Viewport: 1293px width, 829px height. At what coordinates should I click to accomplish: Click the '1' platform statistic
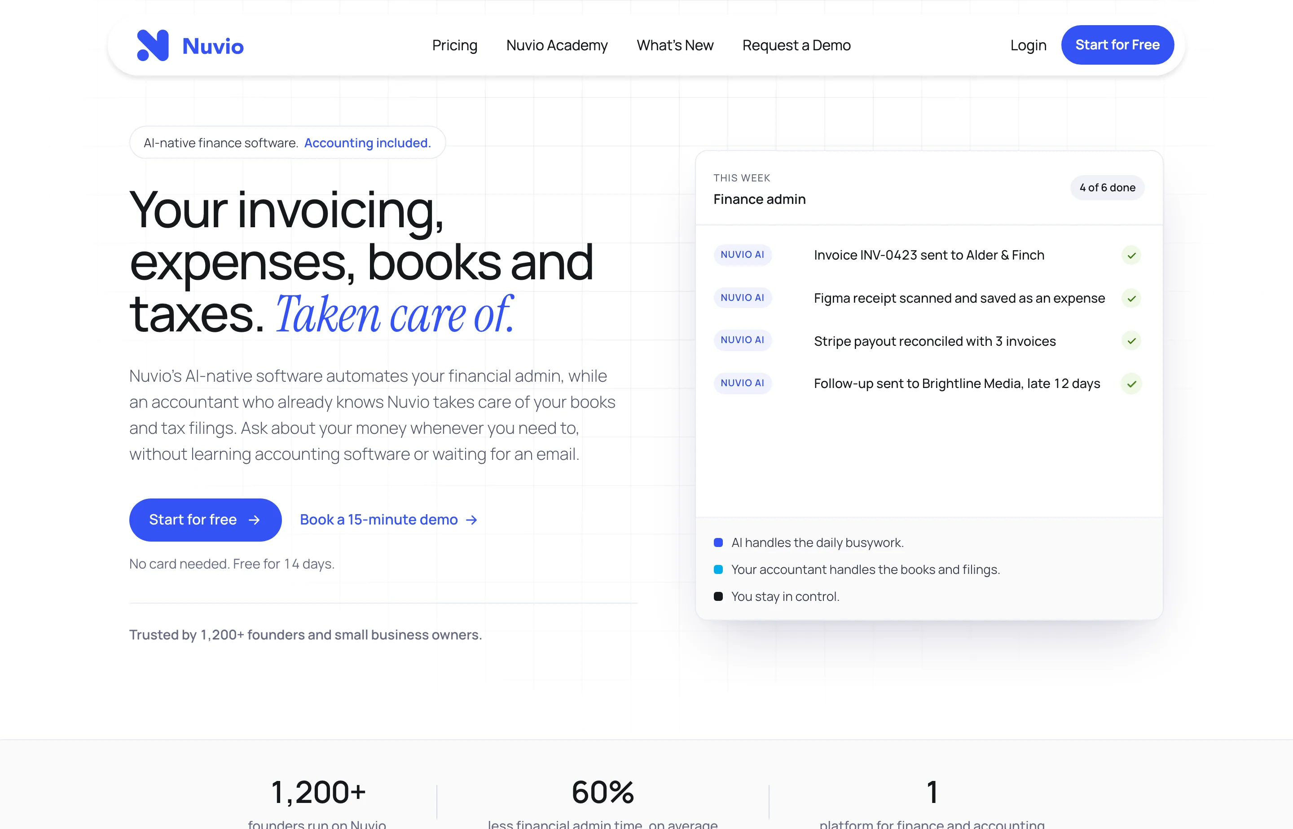[932, 792]
